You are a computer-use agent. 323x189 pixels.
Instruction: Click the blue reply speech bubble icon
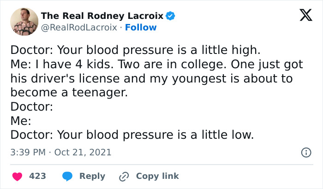coord(67,176)
